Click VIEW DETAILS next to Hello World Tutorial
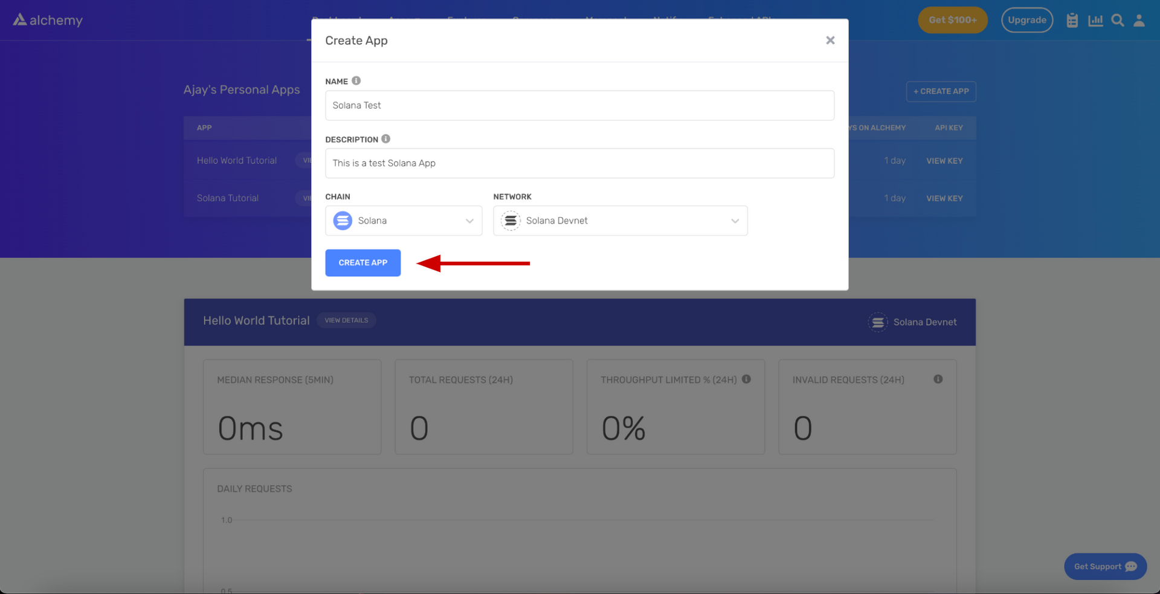 (x=346, y=320)
